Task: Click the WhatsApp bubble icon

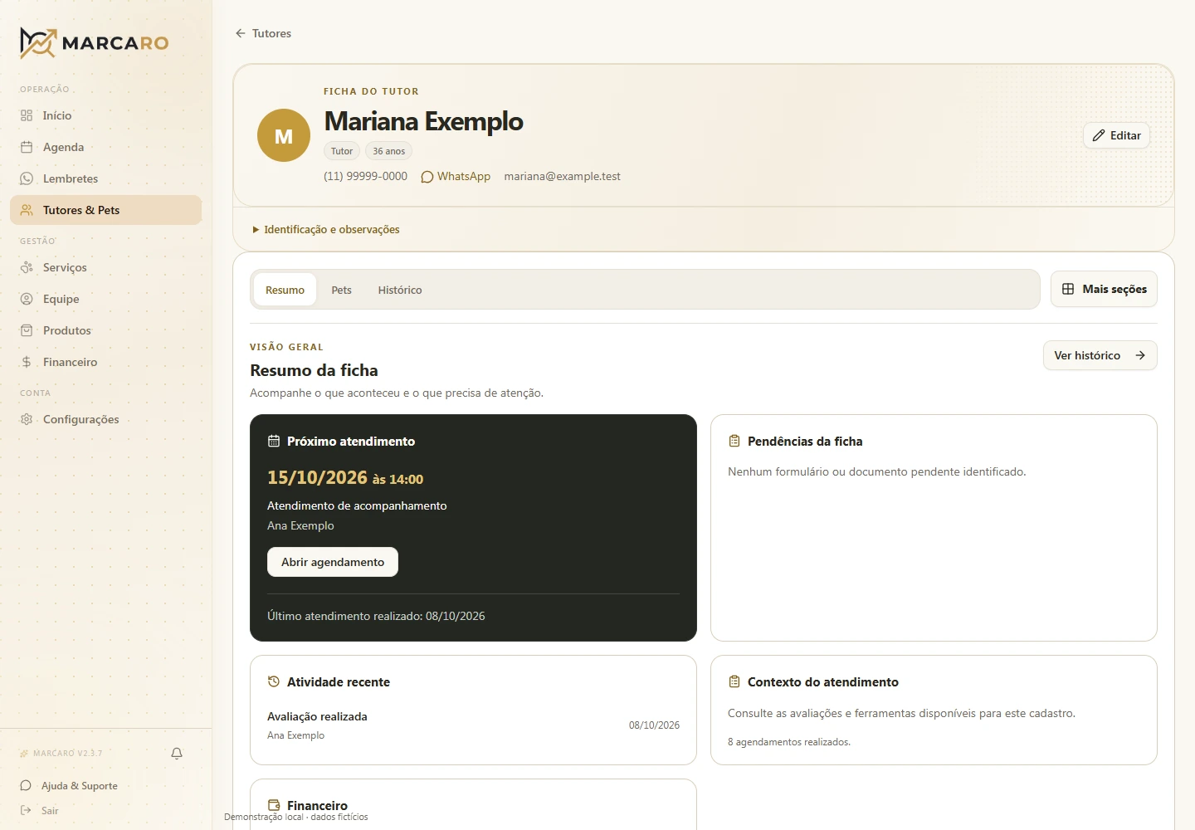Action: (427, 177)
